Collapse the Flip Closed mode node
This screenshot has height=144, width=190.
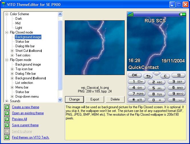[7, 32]
